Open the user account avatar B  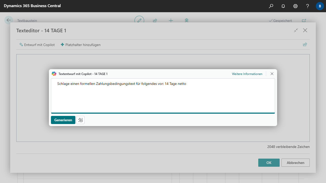320,6
